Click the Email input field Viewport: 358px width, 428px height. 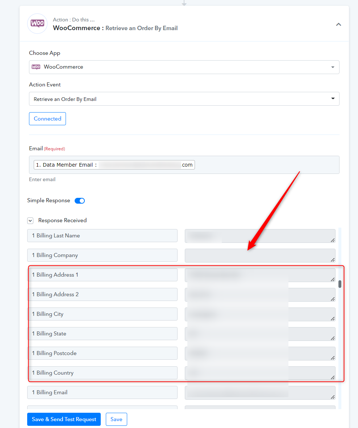pyautogui.click(x=184, y=165)
